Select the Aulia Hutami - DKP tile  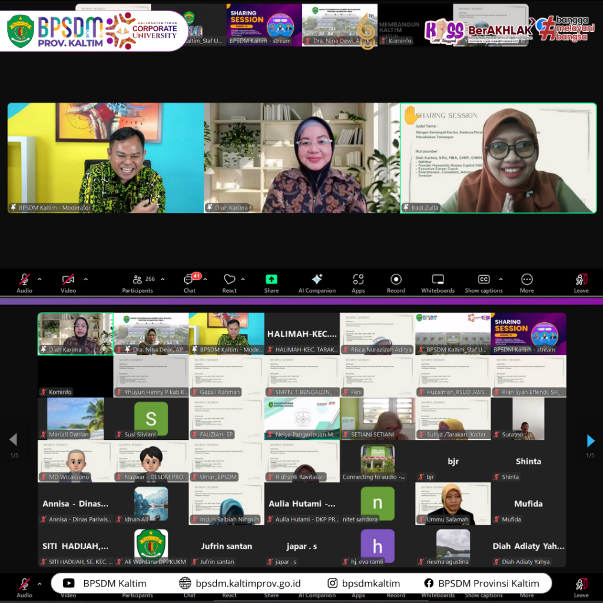[x=302, y=503]
